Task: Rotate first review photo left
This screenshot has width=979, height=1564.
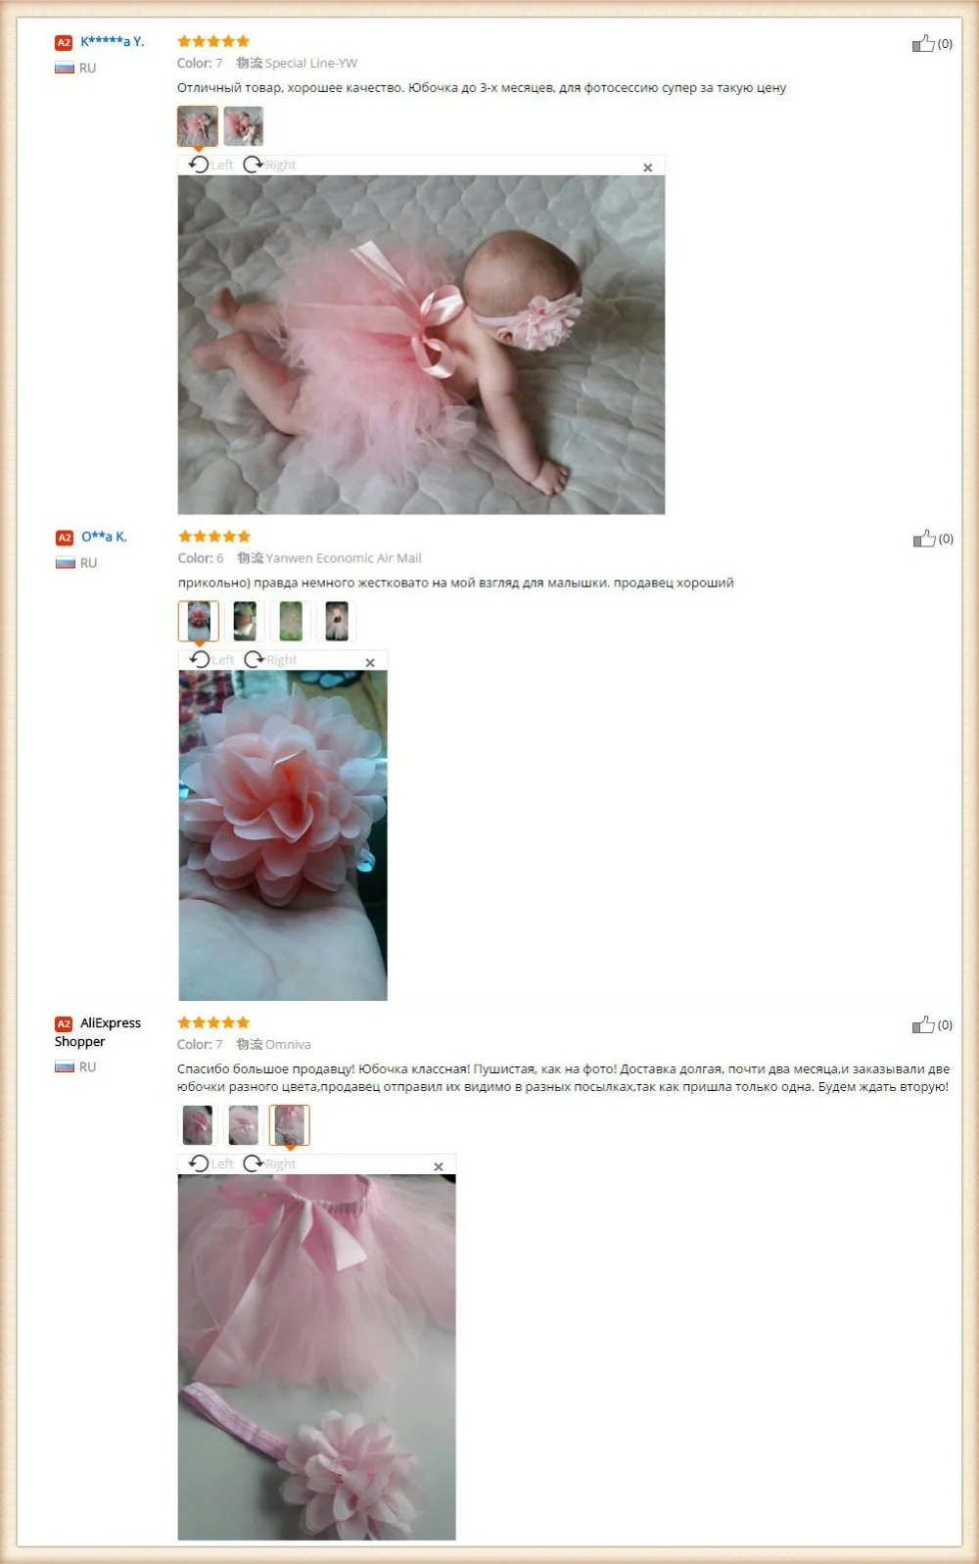Action: tap(211, 165)
